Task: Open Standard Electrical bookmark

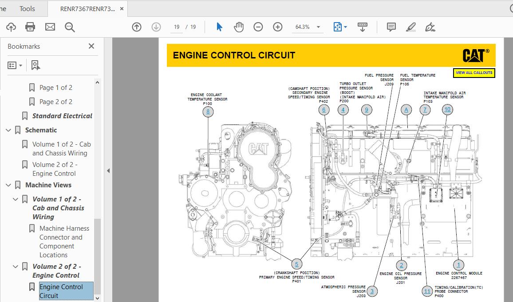Action: [62, 116]
